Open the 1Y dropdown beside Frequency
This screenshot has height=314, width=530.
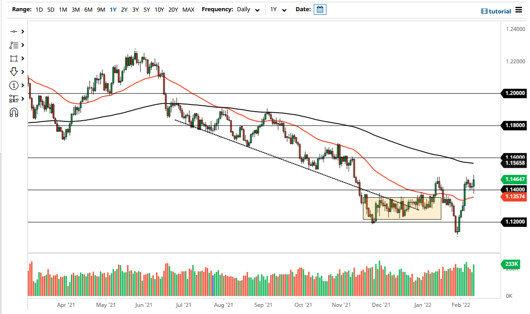click(x=277, y=9)
